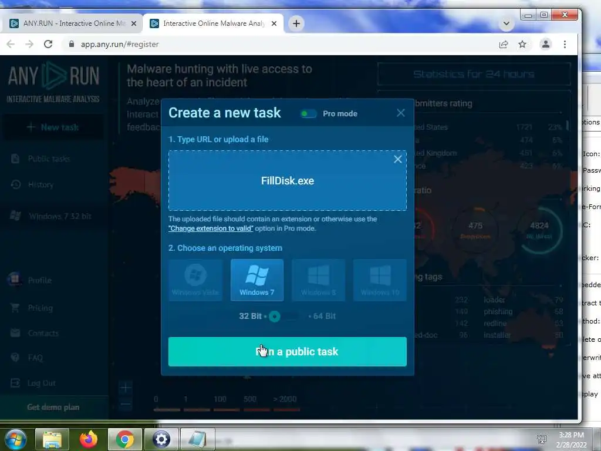Run a public task
Screen dimensions: 601x451
pyautogui.click(x=288, y=352)
